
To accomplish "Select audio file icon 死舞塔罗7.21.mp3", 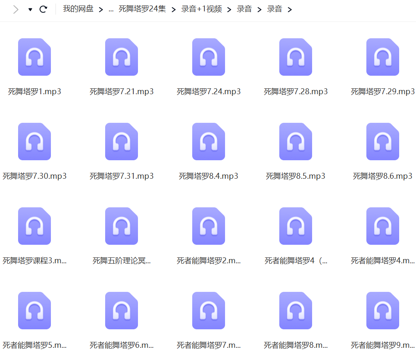I will 122,57.
